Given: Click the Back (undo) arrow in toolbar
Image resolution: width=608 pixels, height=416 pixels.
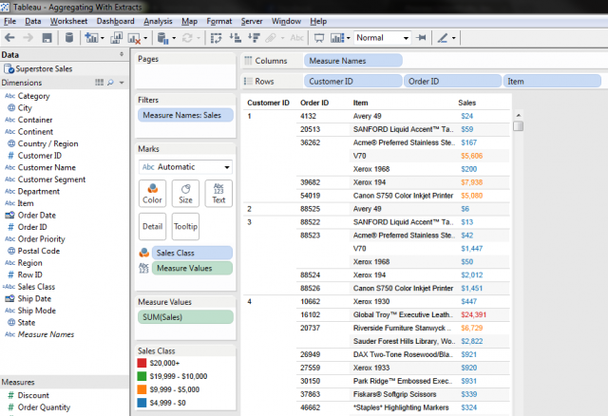Looking at the screenshot, I should (9, 38).
